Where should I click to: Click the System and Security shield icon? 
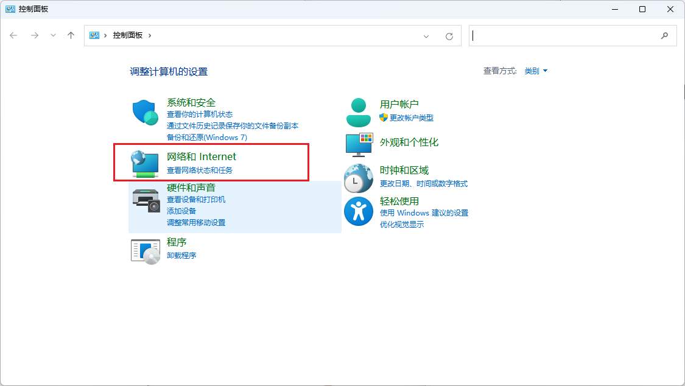pyautogui.click(x=145, y=113)
